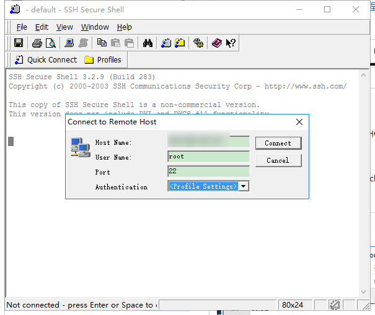Click the What's This help cursor icon
This screenshot has width=375, height=315.
[231, 43]
